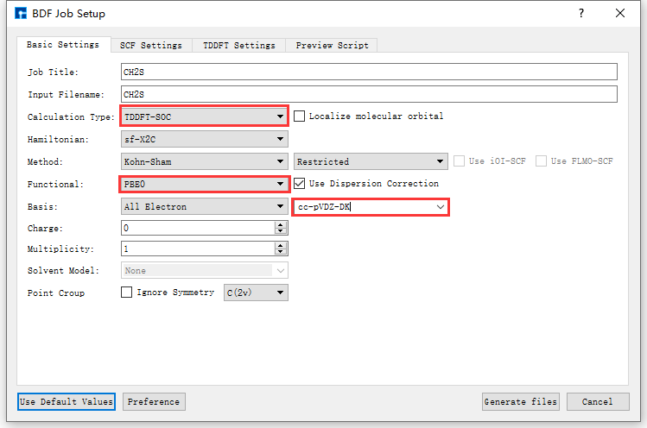Increase the Charge value with up arrow
This screenshot has height=428, width=647.
280,224
